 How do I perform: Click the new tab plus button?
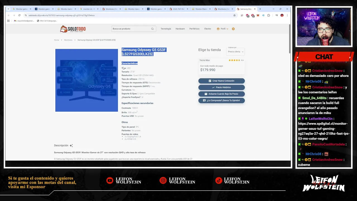260,9
